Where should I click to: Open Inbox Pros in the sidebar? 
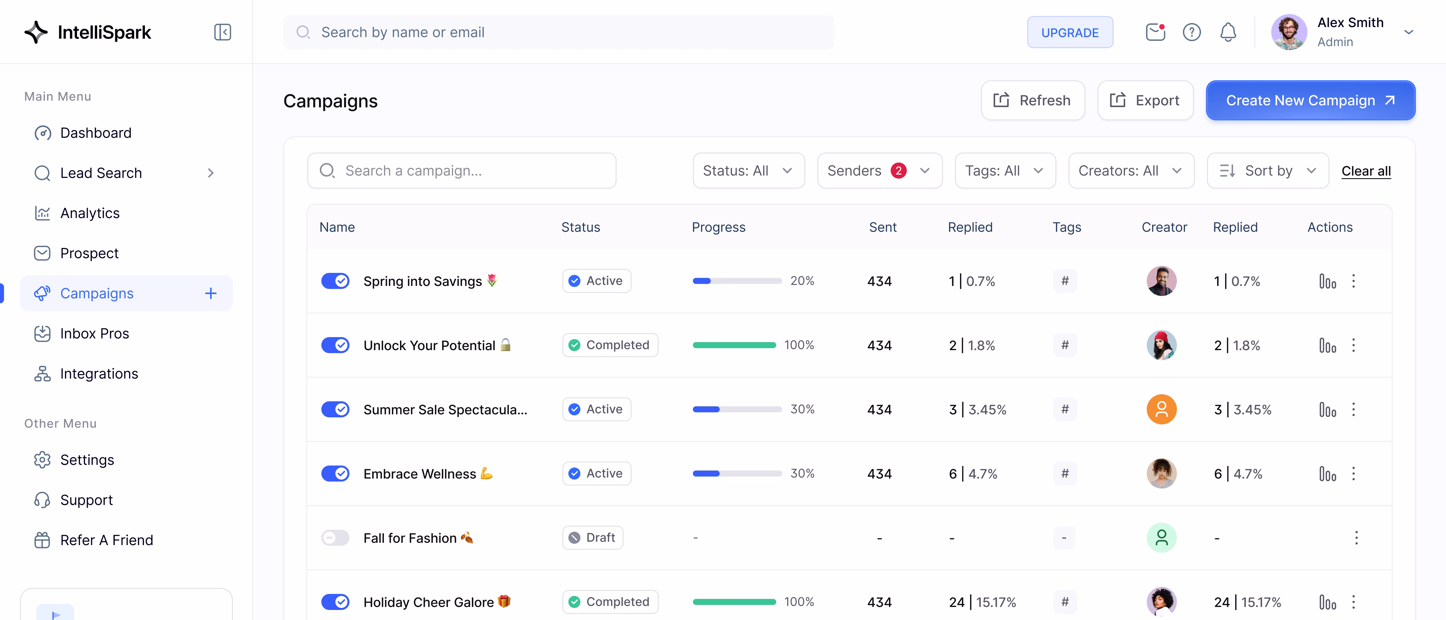pyautogui.click(x=94, y=333)
